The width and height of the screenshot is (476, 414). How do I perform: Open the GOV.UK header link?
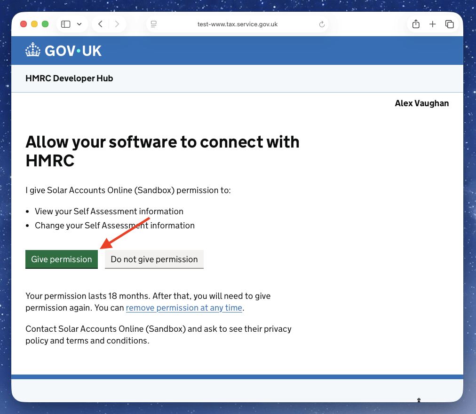[63, 50]
